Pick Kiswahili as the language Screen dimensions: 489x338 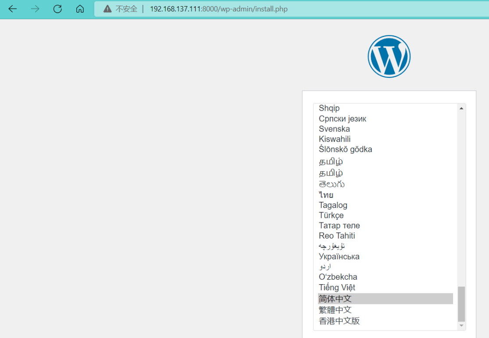[x=385, y=139]
